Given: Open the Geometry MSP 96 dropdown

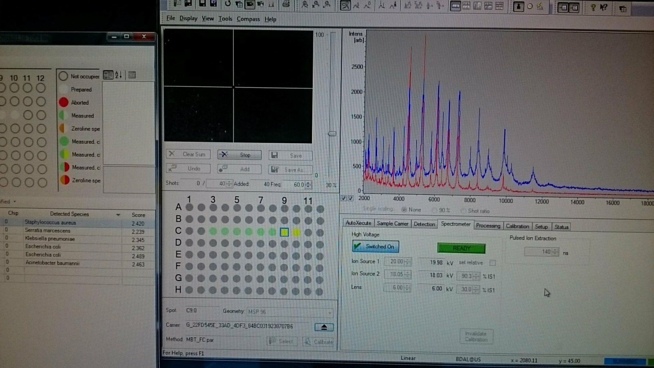Looking at the screenshot, I should pos(289,312).
